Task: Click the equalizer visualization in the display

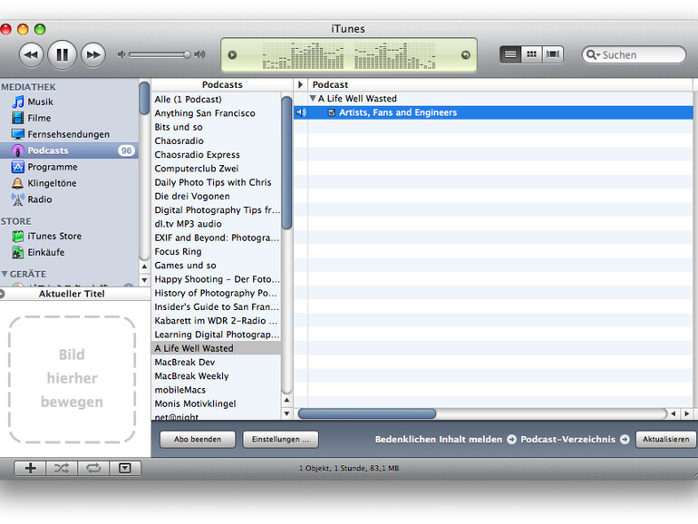Action: pyautogui.click(x=349, y=55)
